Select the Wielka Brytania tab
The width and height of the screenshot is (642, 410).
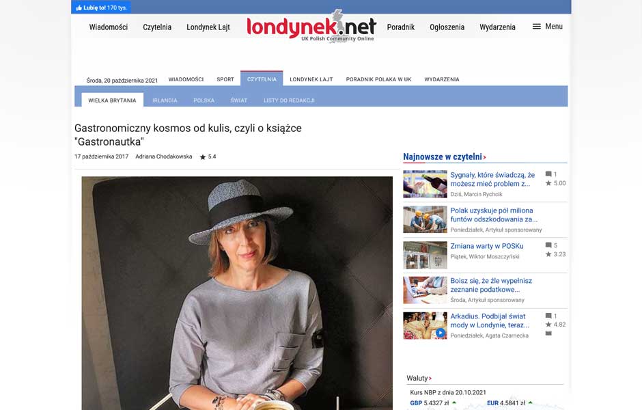coord(112,100)
